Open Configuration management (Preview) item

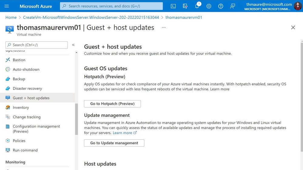(36, 129)
